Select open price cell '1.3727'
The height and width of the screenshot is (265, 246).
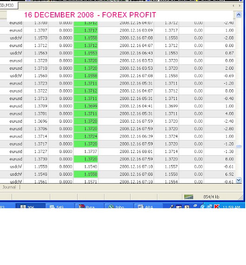coord(40,152)
